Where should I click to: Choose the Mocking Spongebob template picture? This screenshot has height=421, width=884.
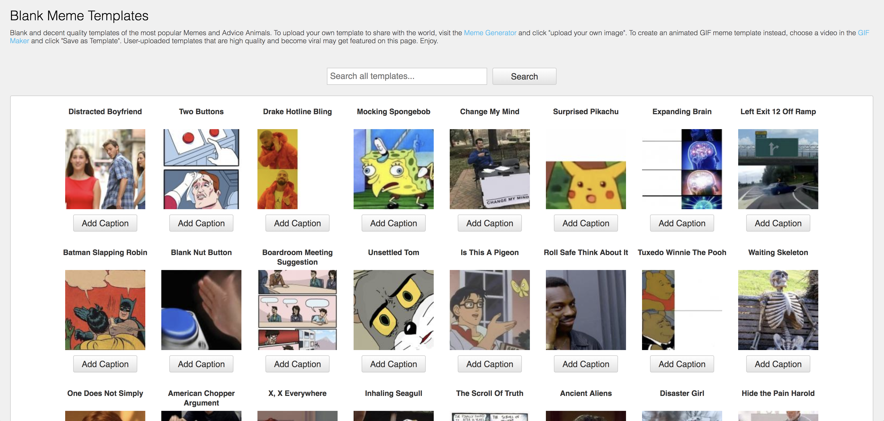[x=393, y=169]
